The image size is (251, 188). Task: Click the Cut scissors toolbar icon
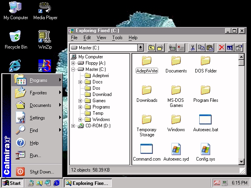point(192,48)
